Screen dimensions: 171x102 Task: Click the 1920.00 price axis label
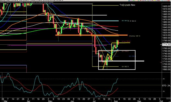[166, 6]
